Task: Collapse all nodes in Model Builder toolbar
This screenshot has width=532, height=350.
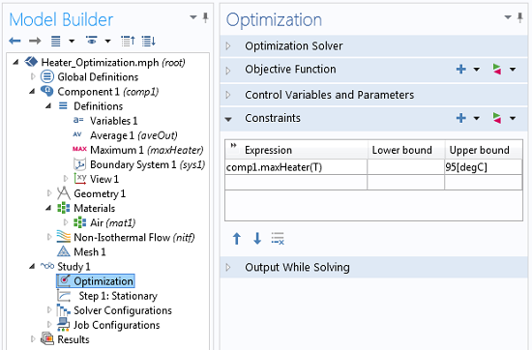Action: pos(129,41)
